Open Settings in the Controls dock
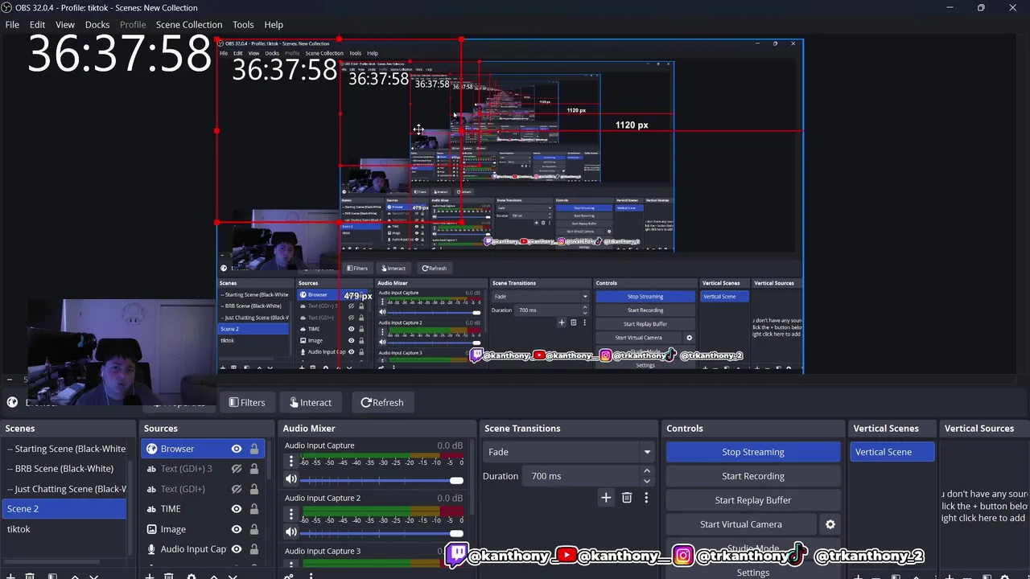The width and height of the screenshot is (1030, 579). click(753, 572)
